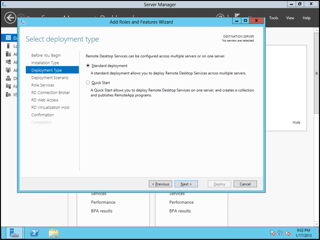Viewport: 320px width, 240px height.
Task: Select the Standard deployment option
Action: coord(88,66)
